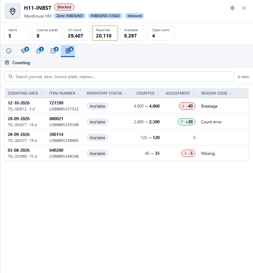Click item number 640200

[x=56, y=150]
